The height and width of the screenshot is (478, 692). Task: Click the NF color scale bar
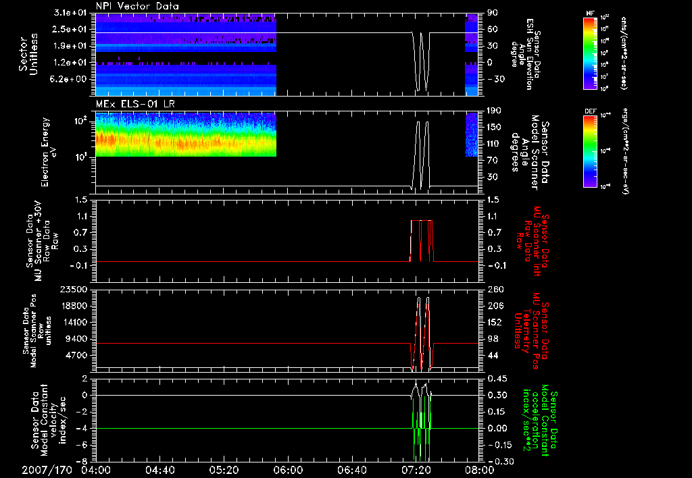tap(591, 53)
